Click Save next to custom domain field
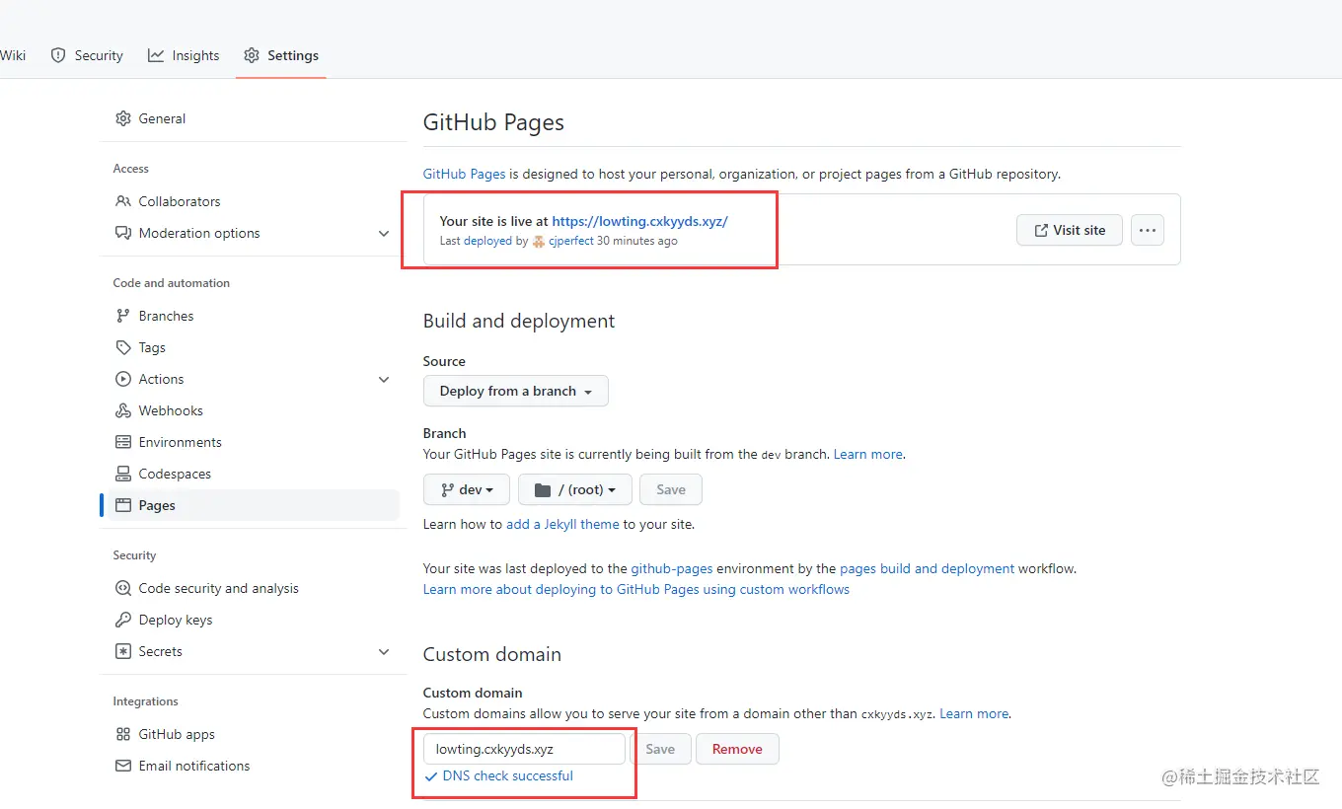The height and width of the screenshot is (809, 1342). pos(660,749)
